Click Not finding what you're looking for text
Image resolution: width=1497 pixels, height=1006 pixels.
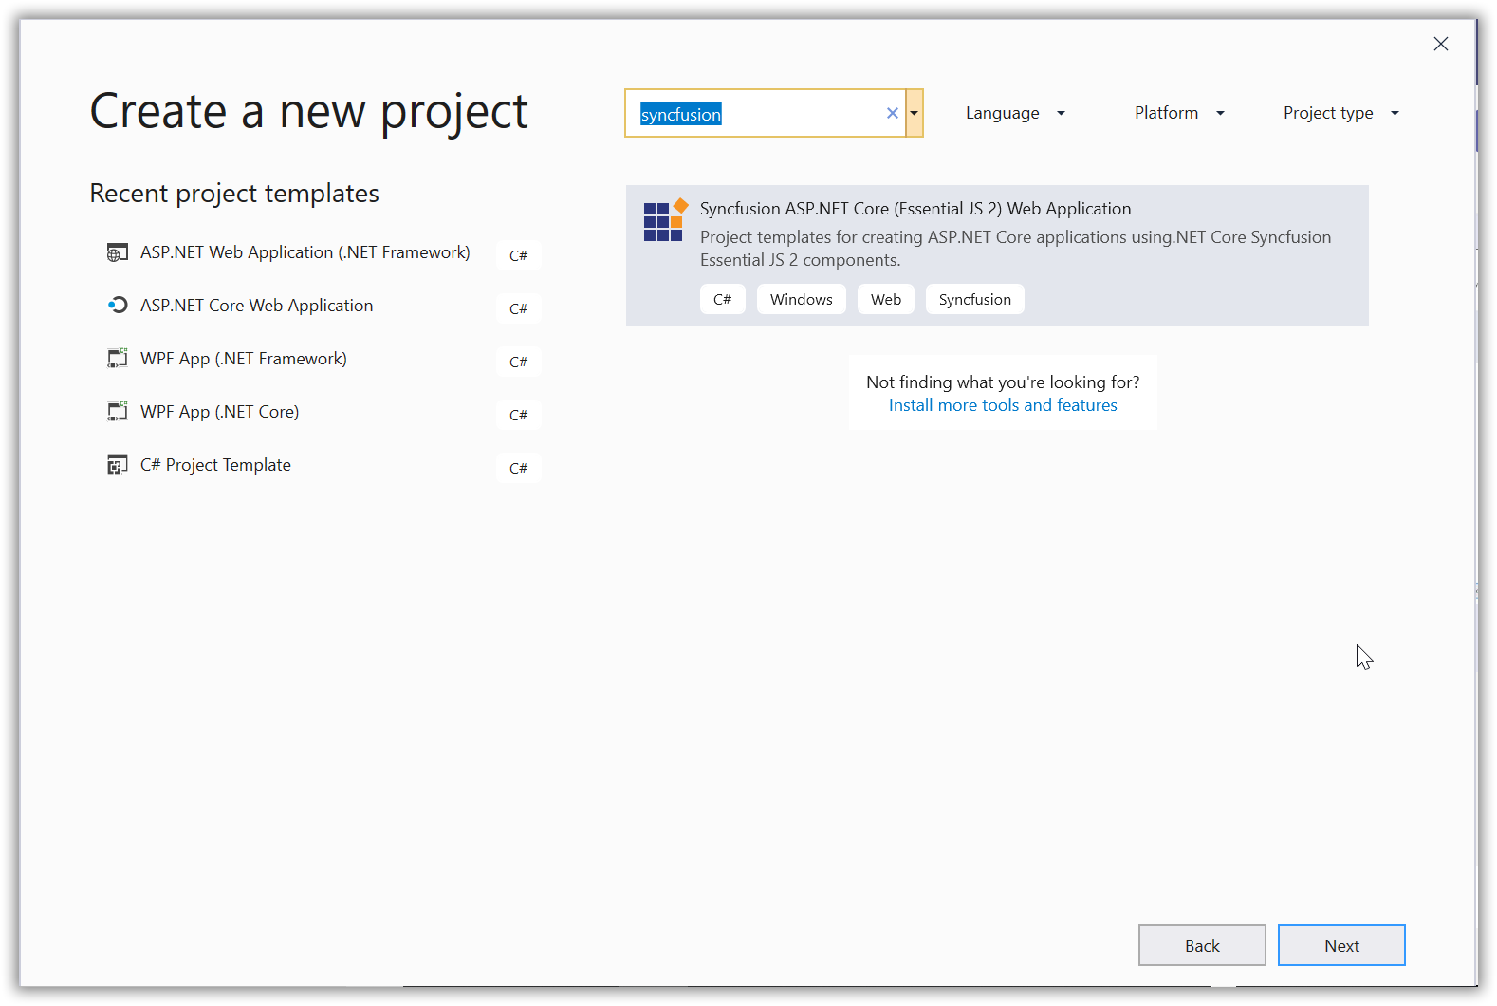click(x=1003, y=382)
